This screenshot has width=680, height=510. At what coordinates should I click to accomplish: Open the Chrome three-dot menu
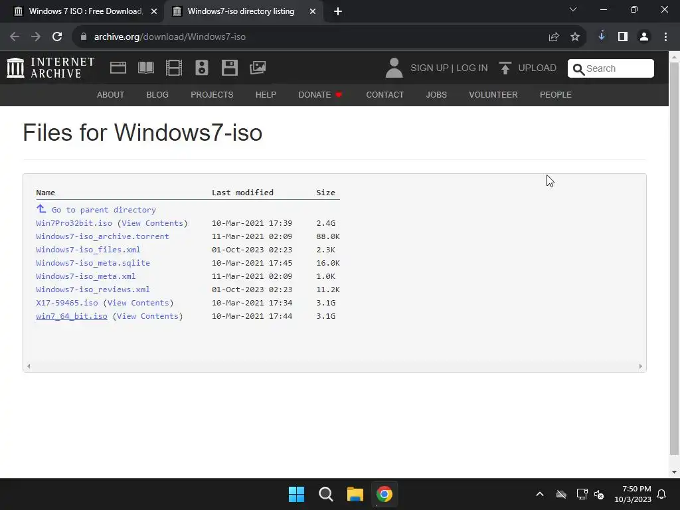(665, 37)
